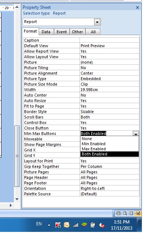Click Auto Resize value Yes
This screenshot has height=233, width=143.
pos(109,101)
